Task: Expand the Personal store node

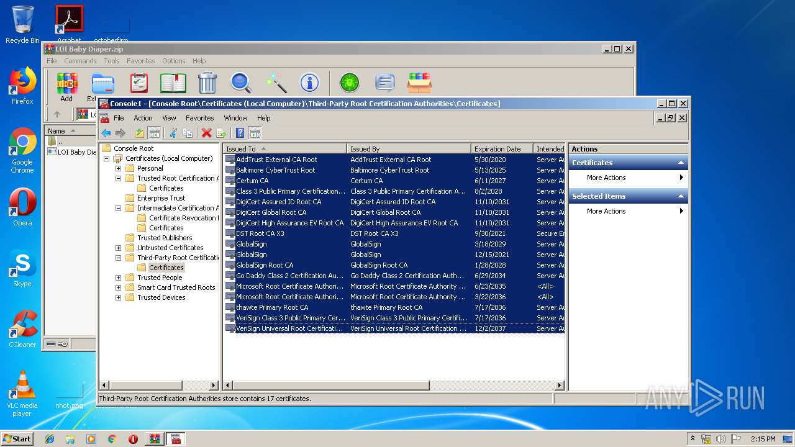Action: [118, 168]
